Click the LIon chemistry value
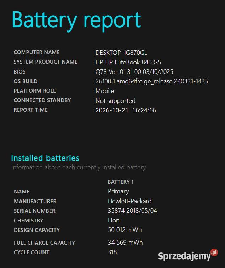The width and height of the screenshot is (225, 268). 114,220
